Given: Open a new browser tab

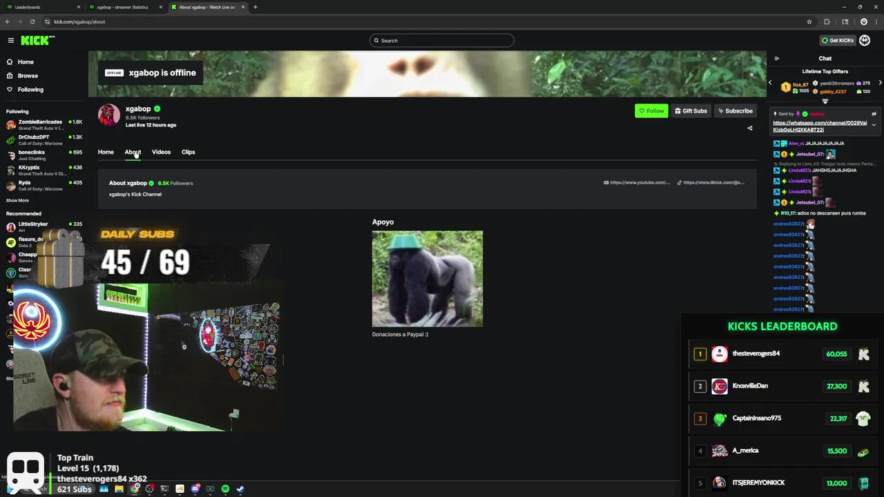Looking at the screenshot, I should pos(256,7).
